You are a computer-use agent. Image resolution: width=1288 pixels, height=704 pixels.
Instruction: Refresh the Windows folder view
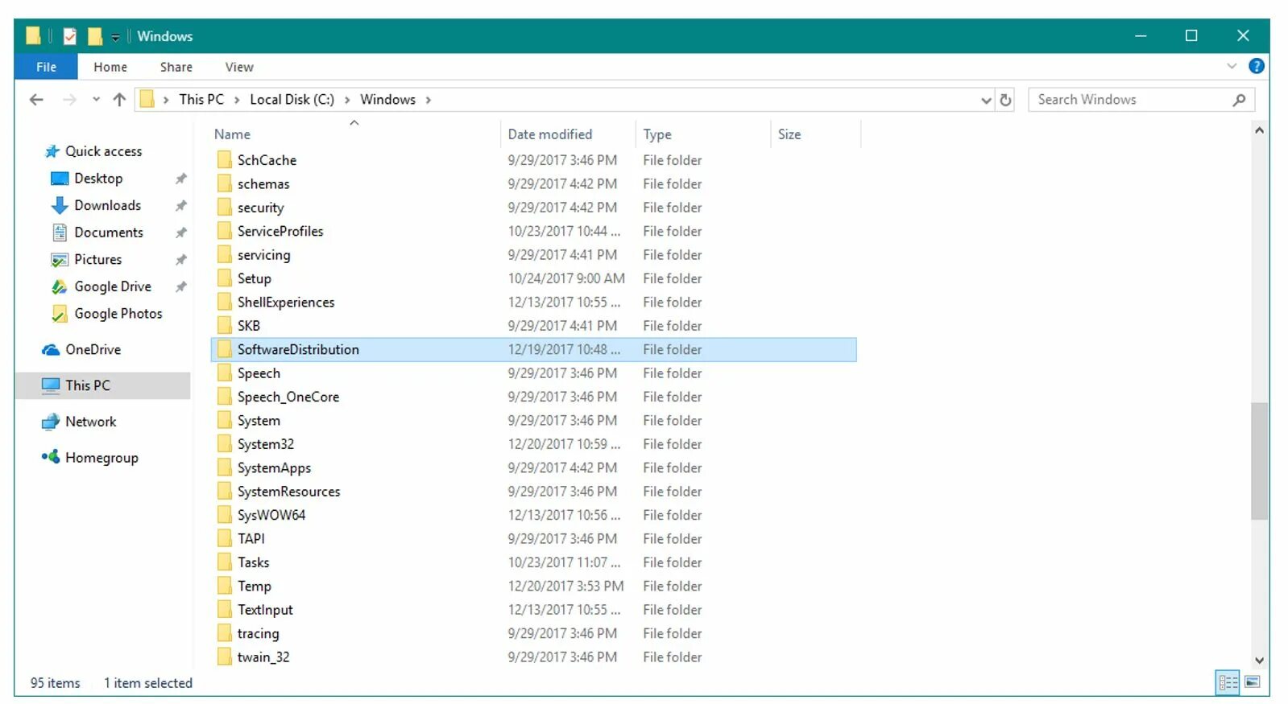coord(1005,100)
